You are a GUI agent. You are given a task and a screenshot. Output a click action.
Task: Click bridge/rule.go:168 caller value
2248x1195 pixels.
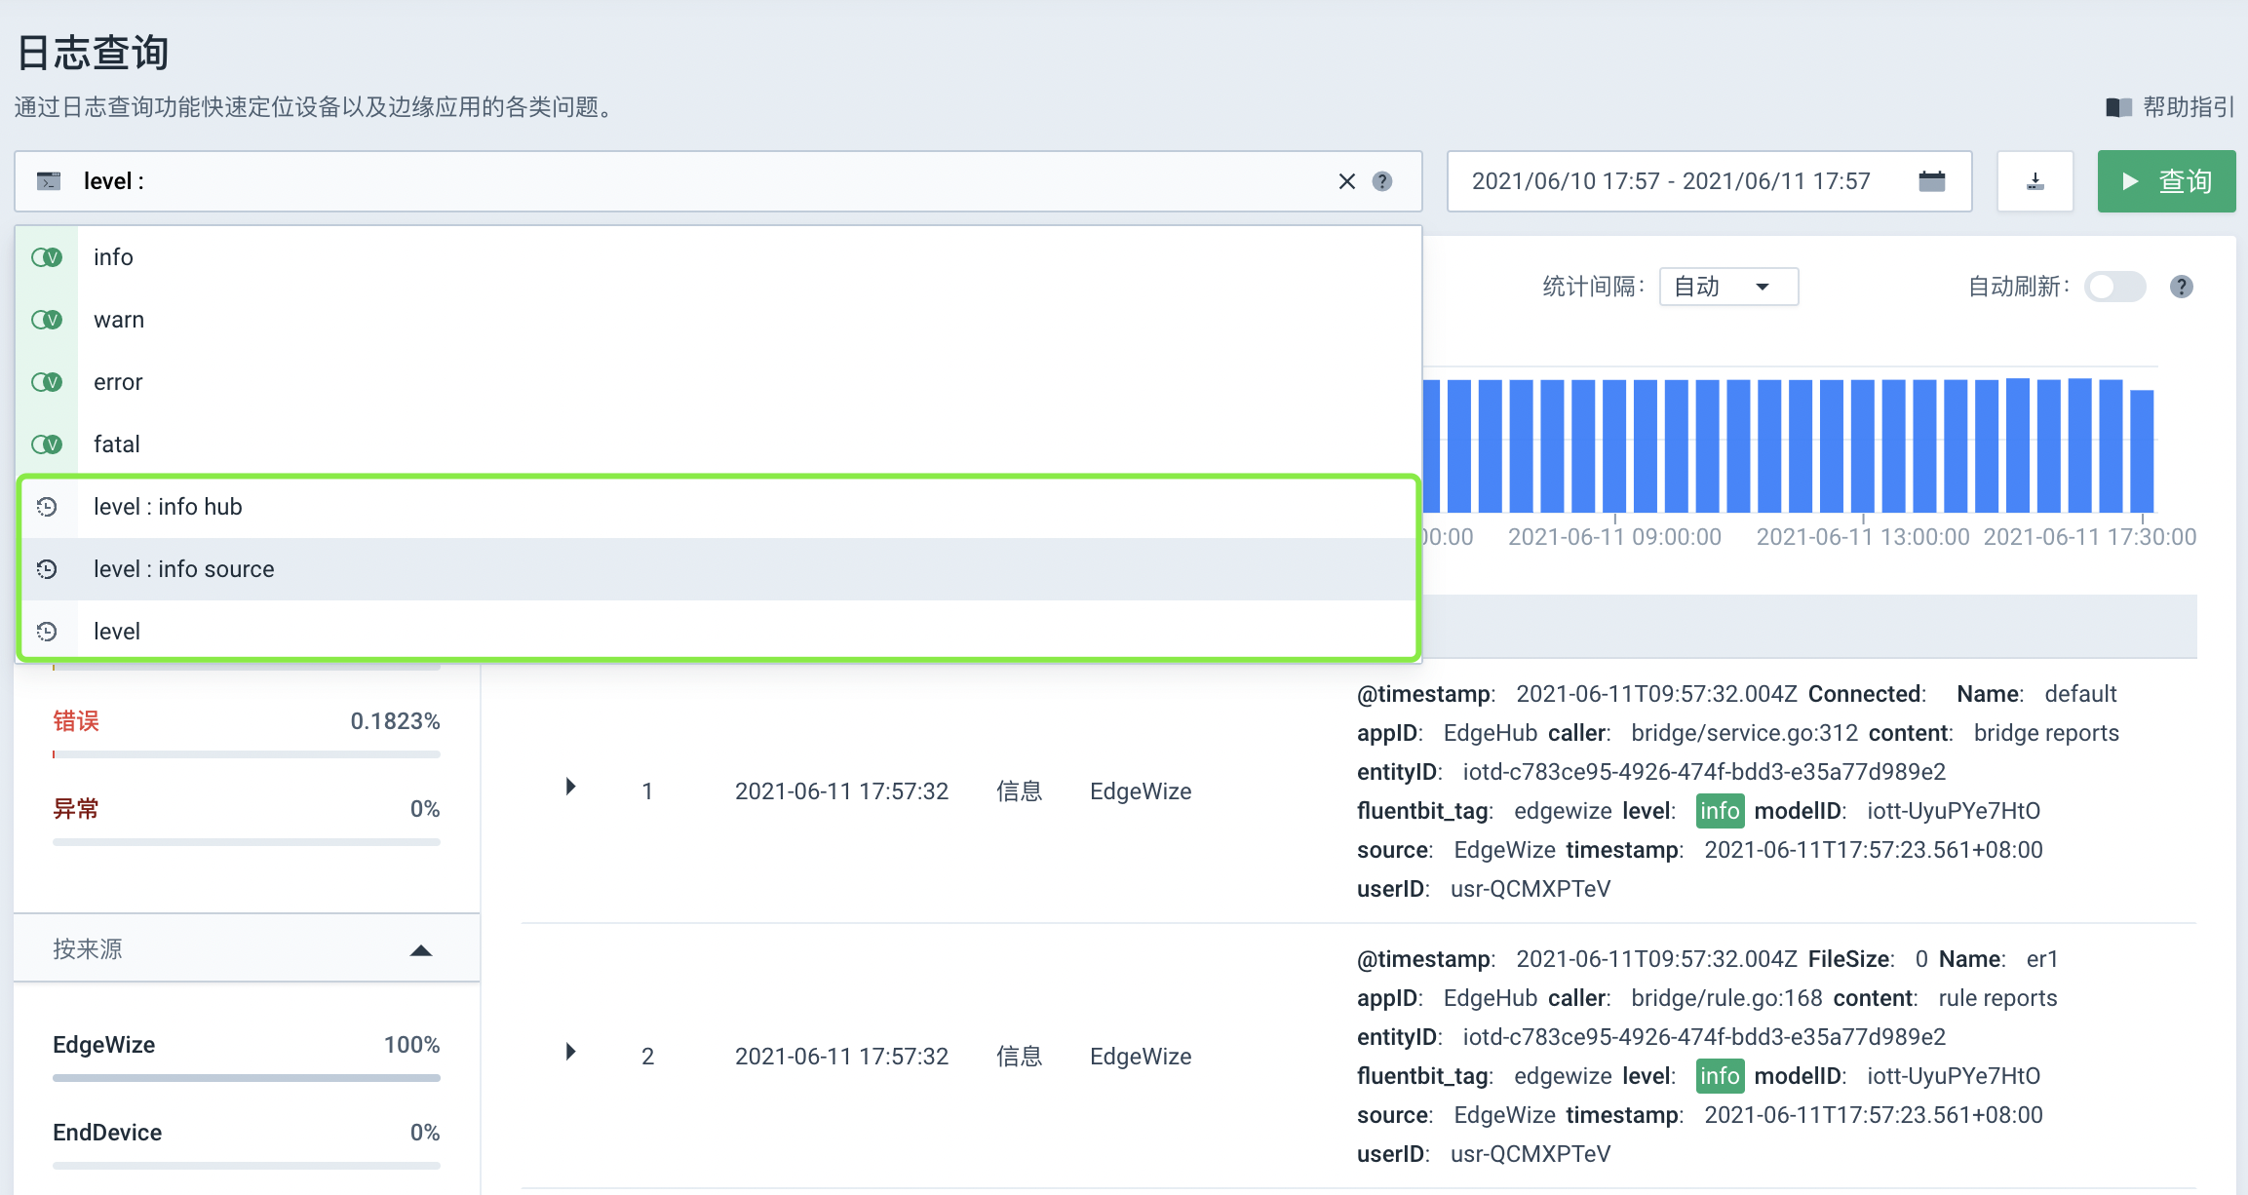(x=1726, y=998)
